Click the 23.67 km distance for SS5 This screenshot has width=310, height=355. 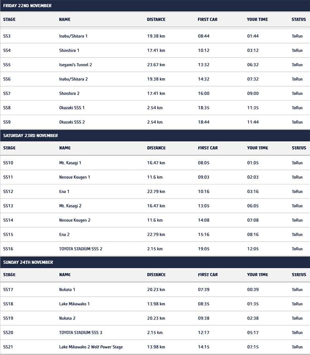click(x=156, y=65)
